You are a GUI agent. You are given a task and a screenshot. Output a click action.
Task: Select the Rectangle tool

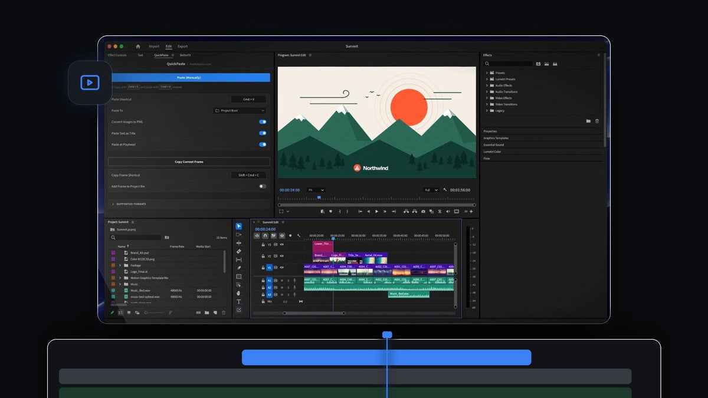239,277
